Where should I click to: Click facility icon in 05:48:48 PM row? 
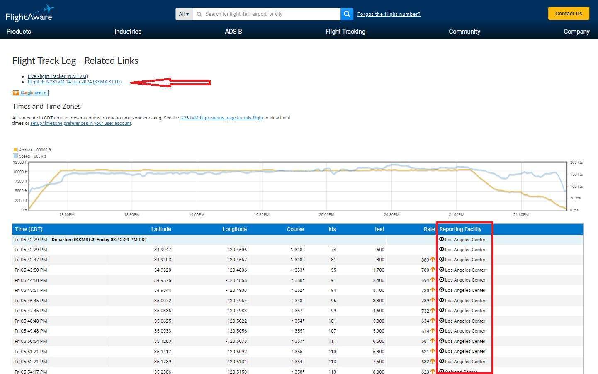tap(442, 321)
